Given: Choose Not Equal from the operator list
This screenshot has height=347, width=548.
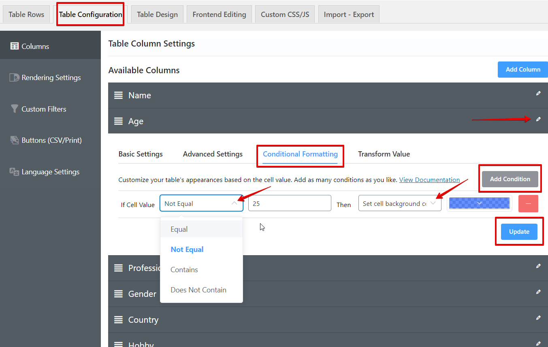Looking at the screenshot, I should [x=202, y=250].
